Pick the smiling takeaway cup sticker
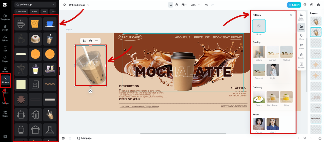324x142 pixels. (35, 69)
